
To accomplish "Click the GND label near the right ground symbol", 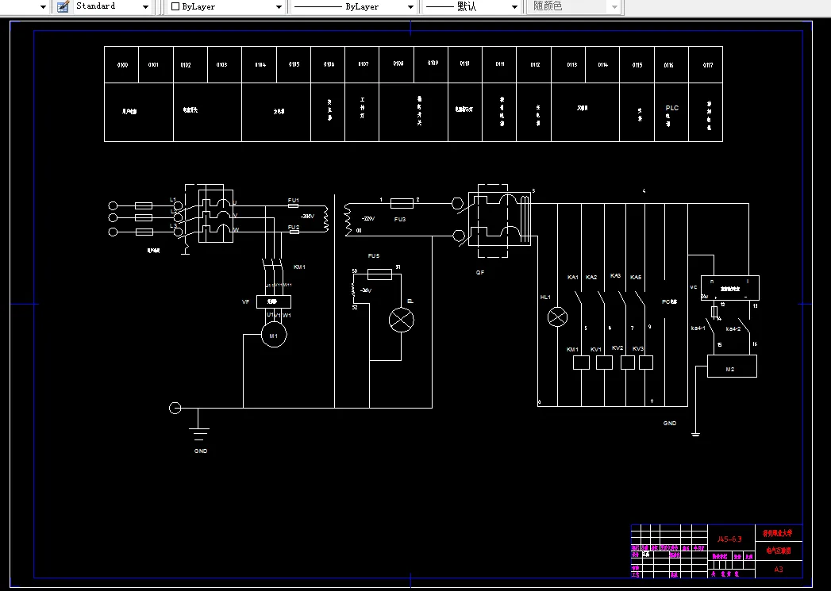I will tap(670, 423).
